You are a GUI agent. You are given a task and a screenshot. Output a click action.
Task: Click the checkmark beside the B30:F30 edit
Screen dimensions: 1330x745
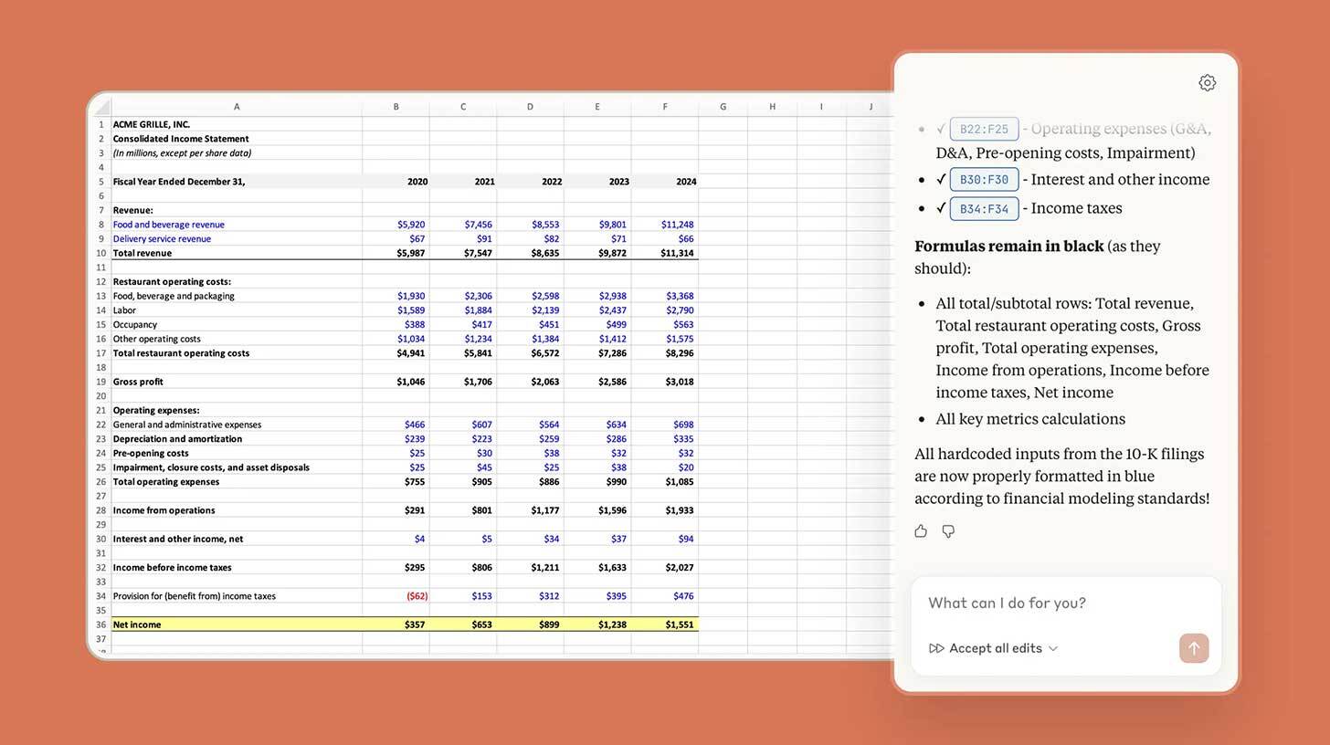(x=941, y=179)
